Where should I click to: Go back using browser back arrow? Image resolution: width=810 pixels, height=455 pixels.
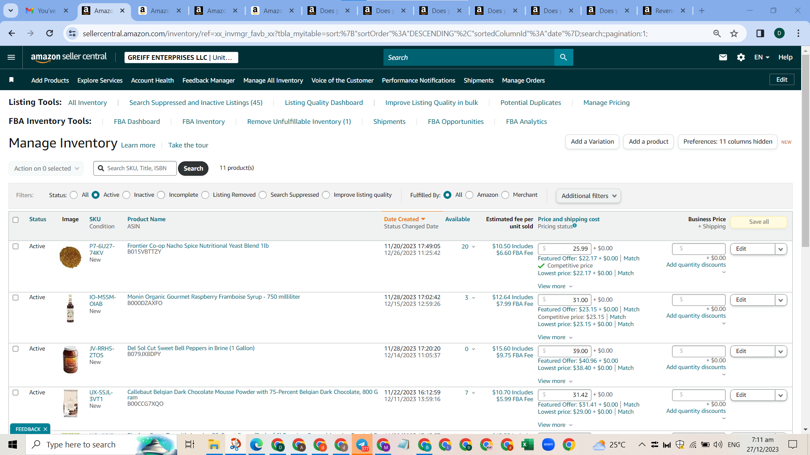click(12, 33)
